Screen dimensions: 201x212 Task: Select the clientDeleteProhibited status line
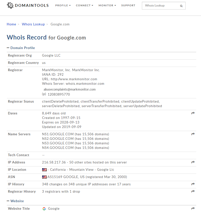(x=101, y=102)
